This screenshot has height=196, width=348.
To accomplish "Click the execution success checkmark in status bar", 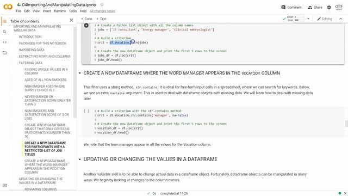I will tap(148, 194).
